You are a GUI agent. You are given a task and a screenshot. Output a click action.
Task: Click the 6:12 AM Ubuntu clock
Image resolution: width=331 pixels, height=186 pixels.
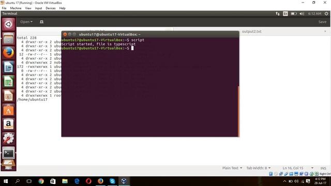pos(314,14)
